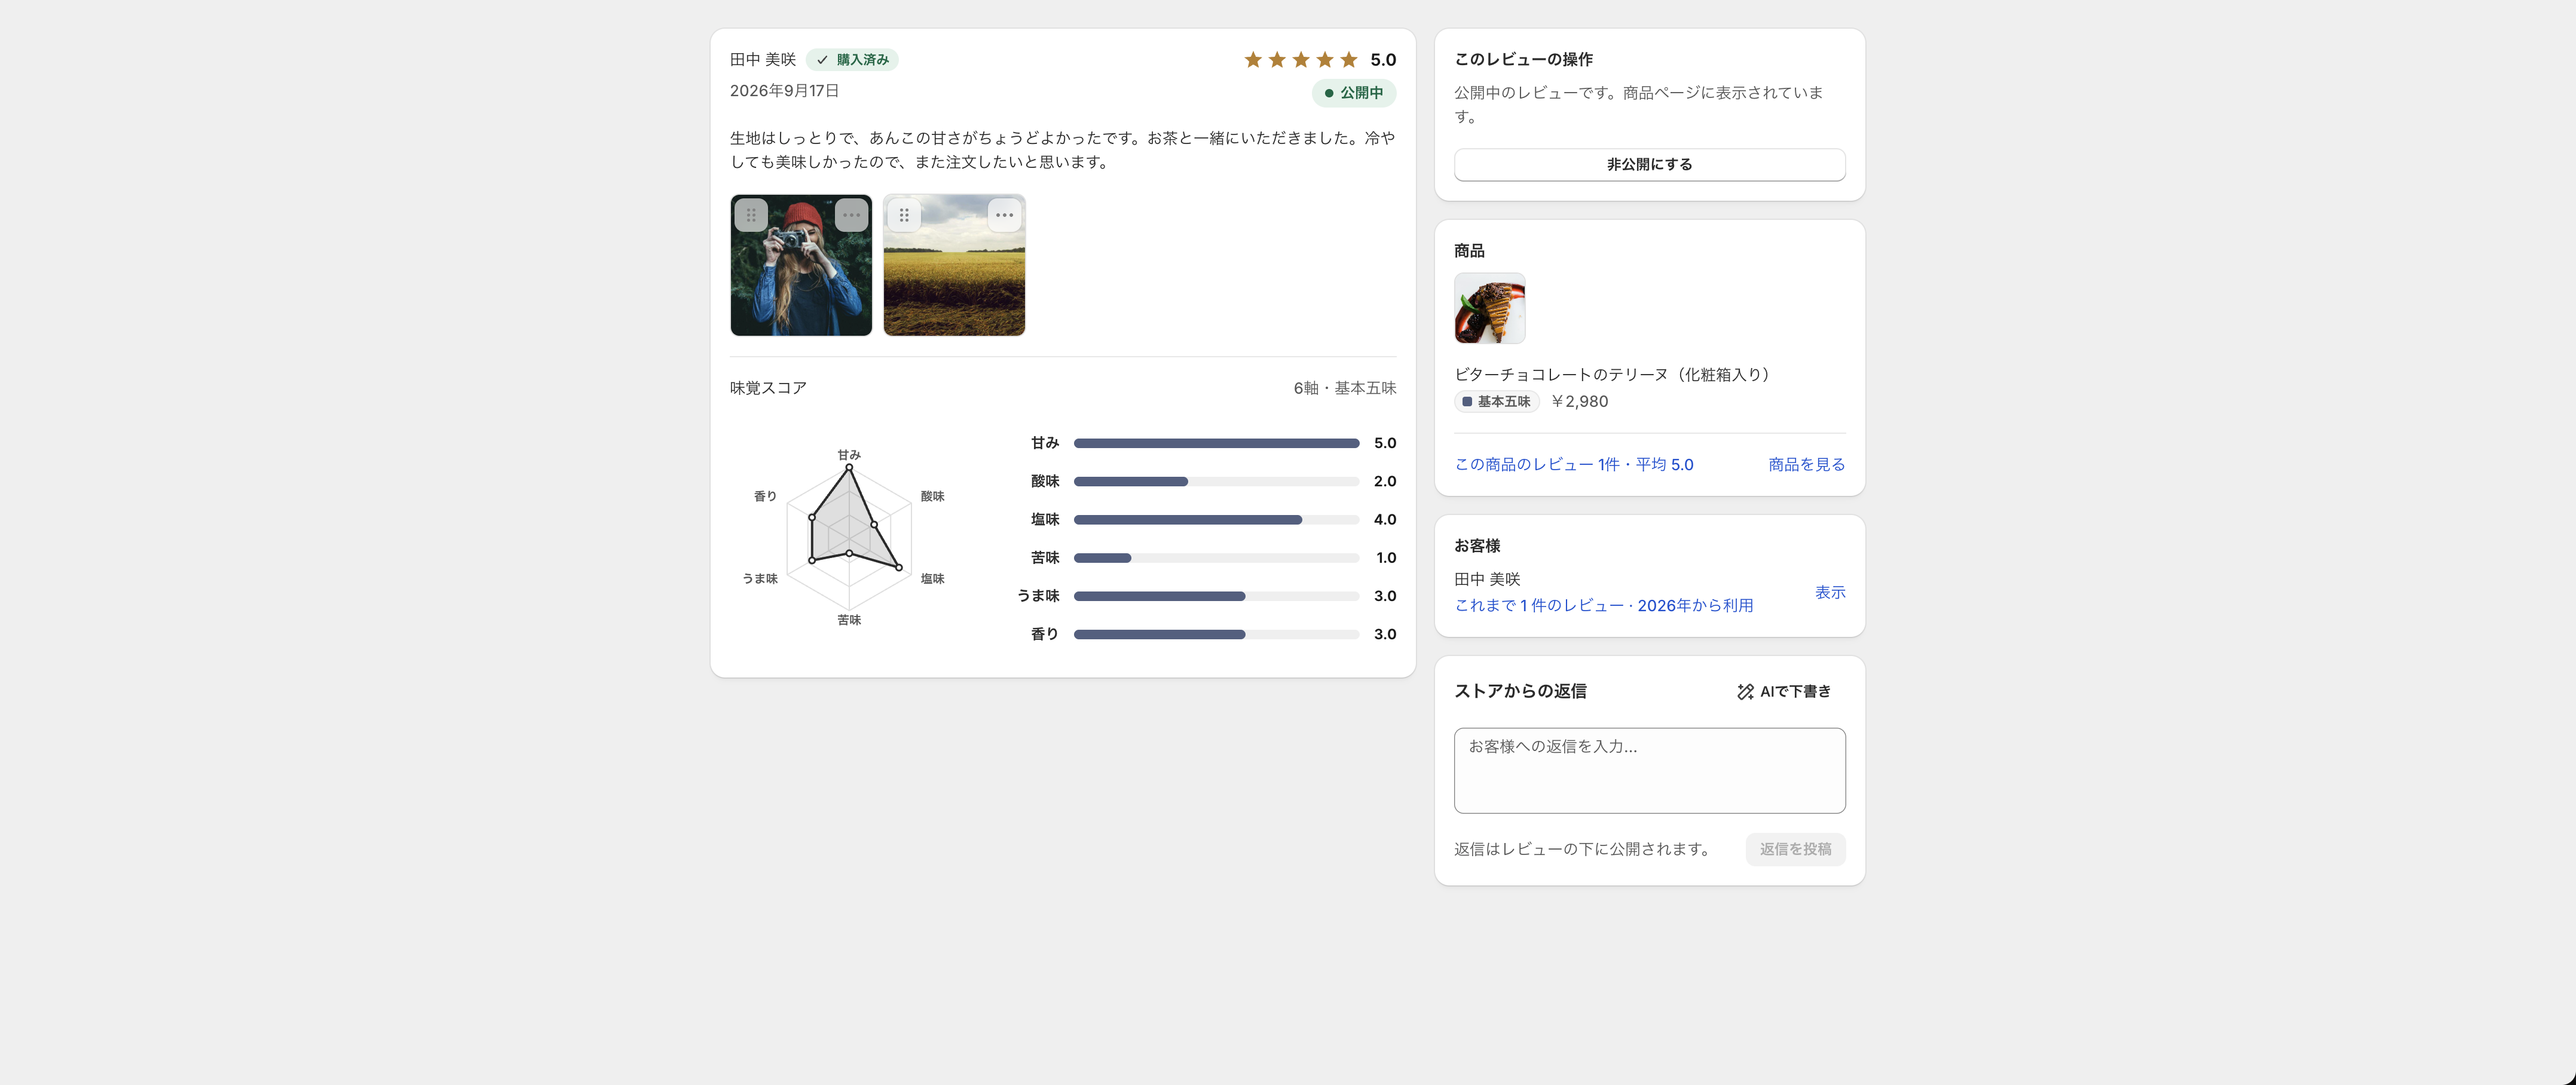Click the 味覚スコア heading
This screenshot has height=1085, width=2576.
click(768, 388)
